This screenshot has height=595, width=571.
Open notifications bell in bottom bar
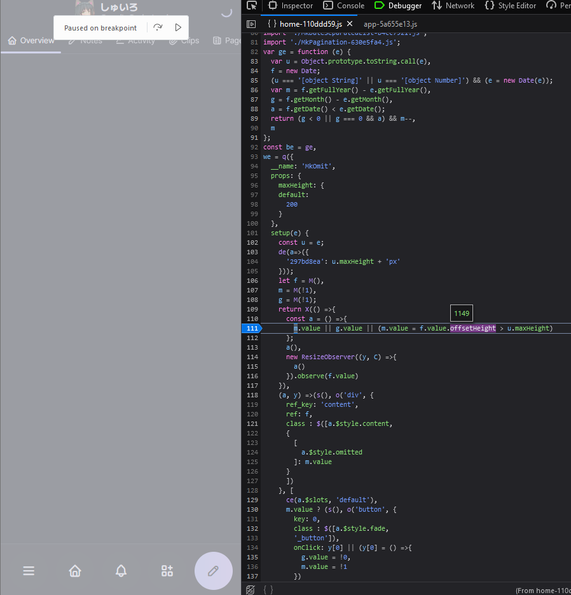click(121, 571)
